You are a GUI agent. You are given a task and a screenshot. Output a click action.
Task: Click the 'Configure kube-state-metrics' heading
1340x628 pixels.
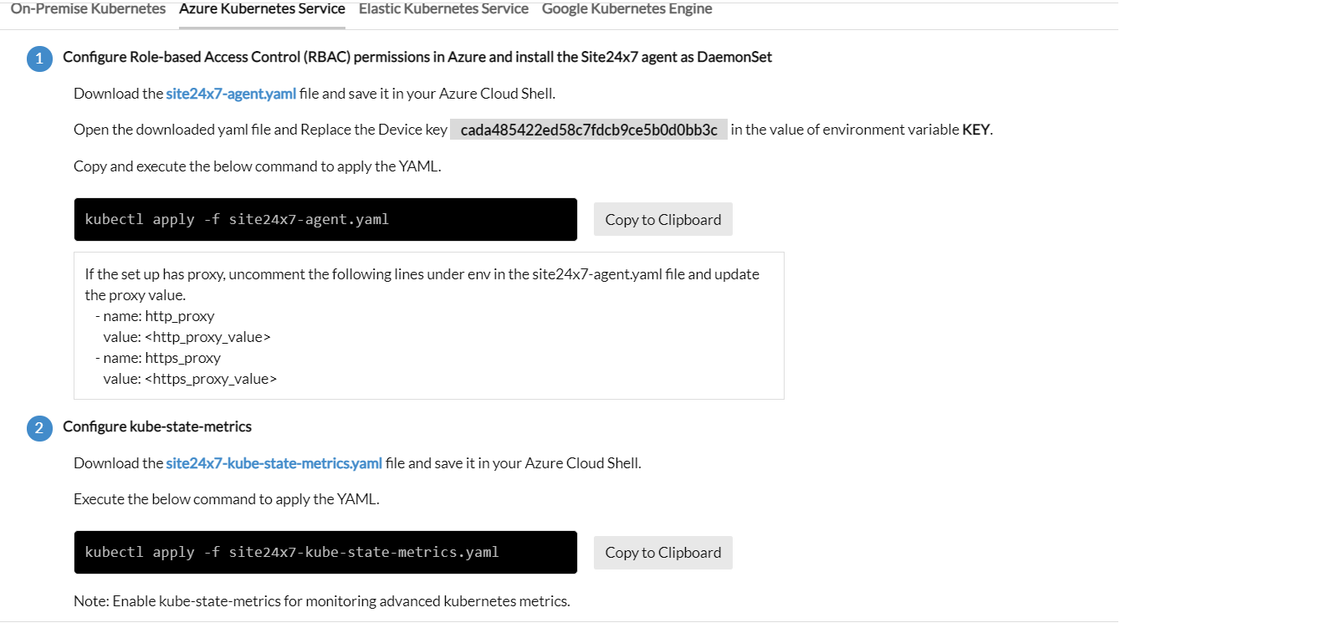pos(157,426)
